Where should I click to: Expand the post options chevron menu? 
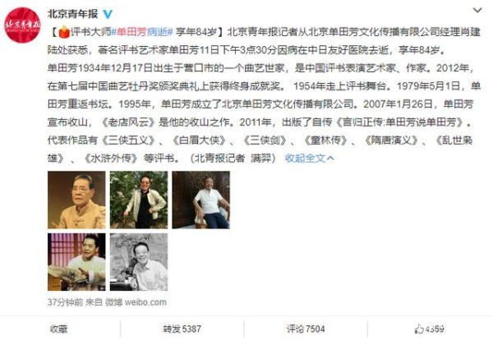click(477, 11)
